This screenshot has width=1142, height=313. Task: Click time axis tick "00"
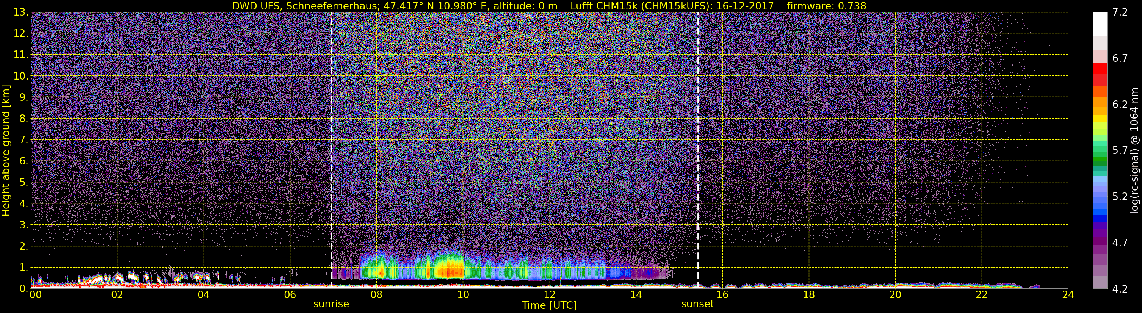(36, 295)
